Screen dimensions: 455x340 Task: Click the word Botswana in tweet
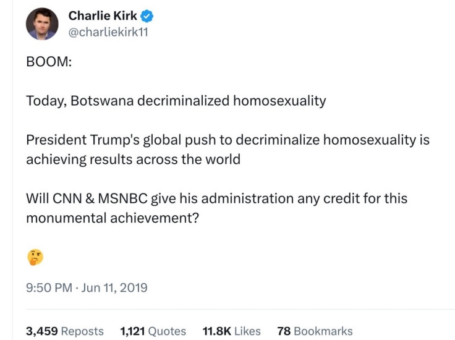click(102, 101)
